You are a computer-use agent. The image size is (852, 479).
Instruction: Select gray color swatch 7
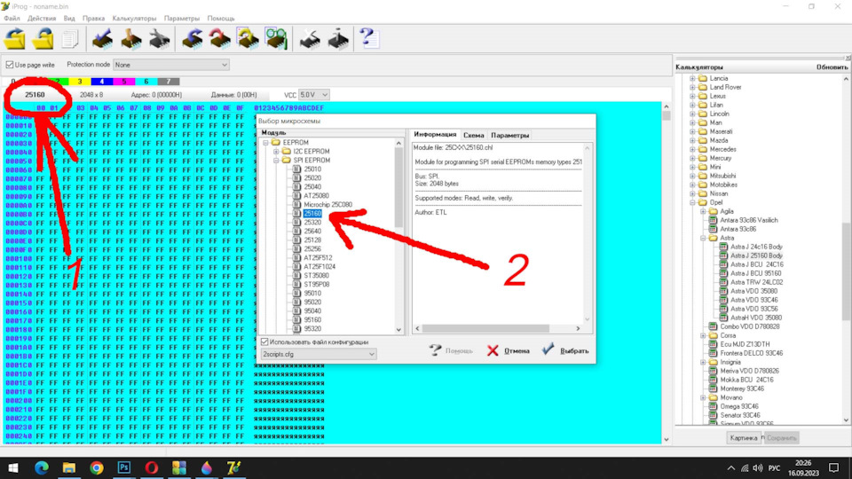169,82
